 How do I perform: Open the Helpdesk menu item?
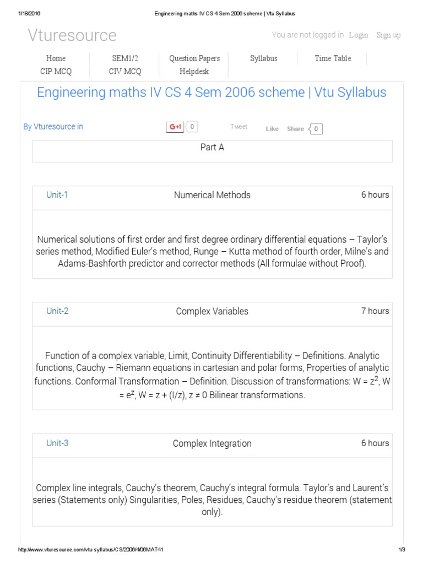194,72
